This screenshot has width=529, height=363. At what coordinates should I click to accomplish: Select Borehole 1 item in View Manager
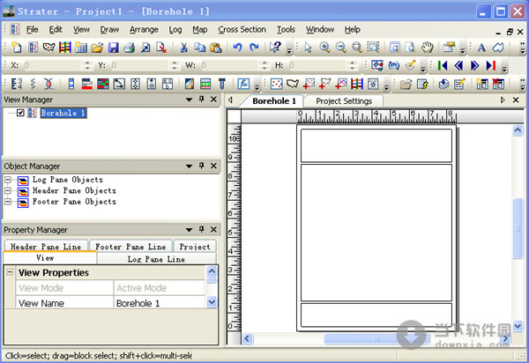point(63,113)
